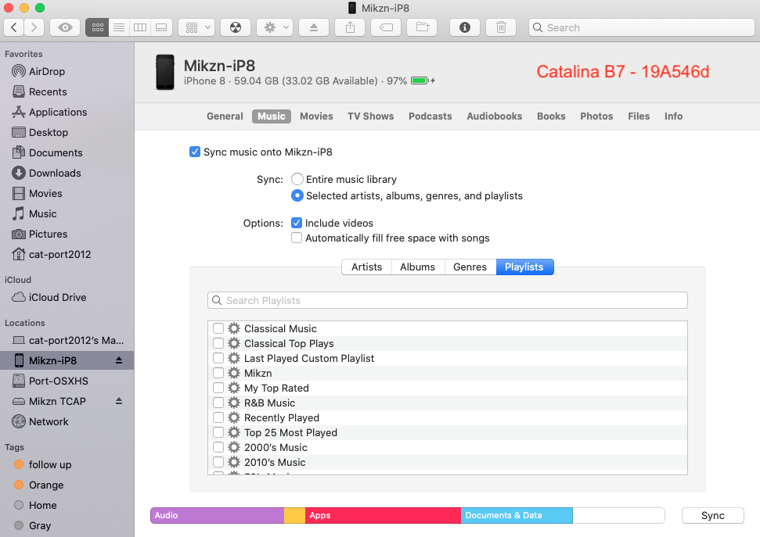Open Recents in the sidebar
Viewport: 760px width, 537px height.
coord(48,92)
